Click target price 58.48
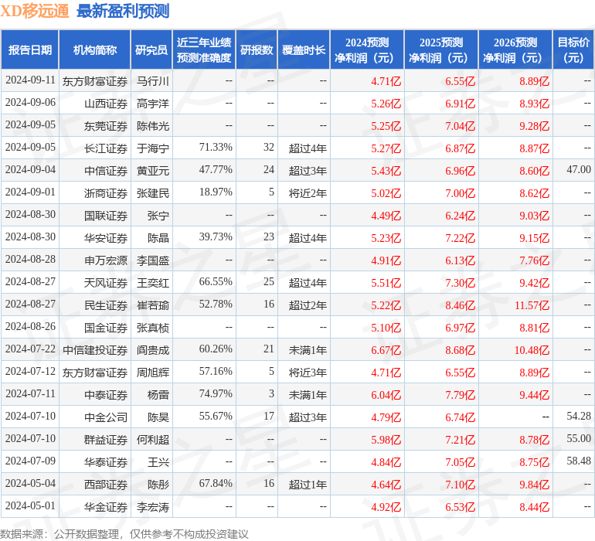Viewport: 595px width, 541px height. point(579,461)
